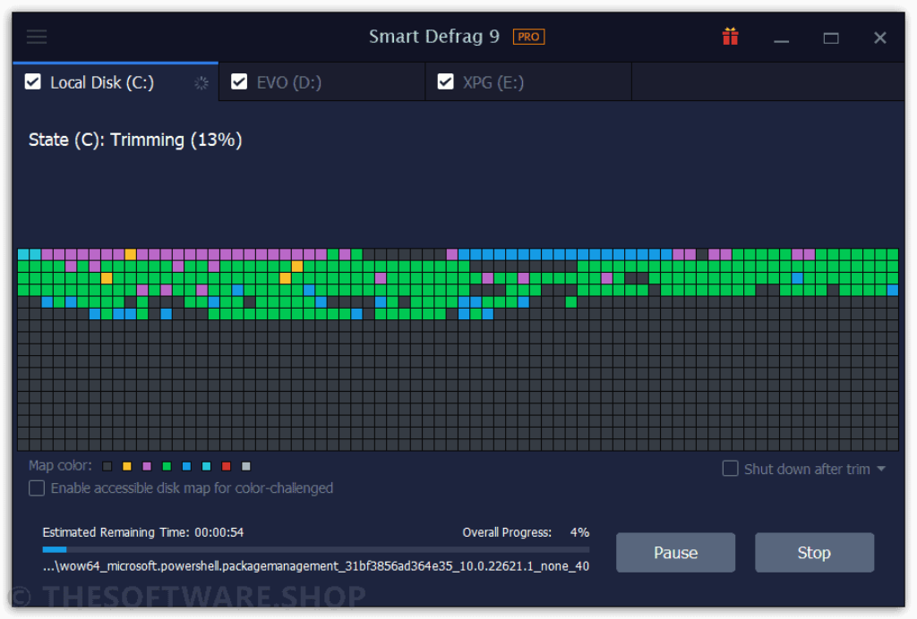Image resolution: width=917 pixels, height=619 pixels.
Task: Stop the trimming operation
Action: (x=814, y=553)
